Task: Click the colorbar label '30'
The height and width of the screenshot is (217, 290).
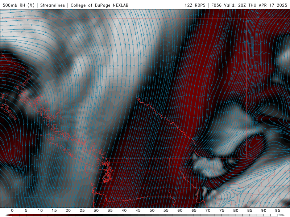Action: pyautogui.click(x=96, y=210)
